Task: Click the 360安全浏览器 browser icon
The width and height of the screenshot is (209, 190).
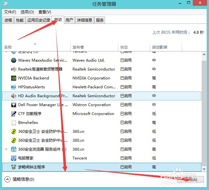Action: click(14, 149)
